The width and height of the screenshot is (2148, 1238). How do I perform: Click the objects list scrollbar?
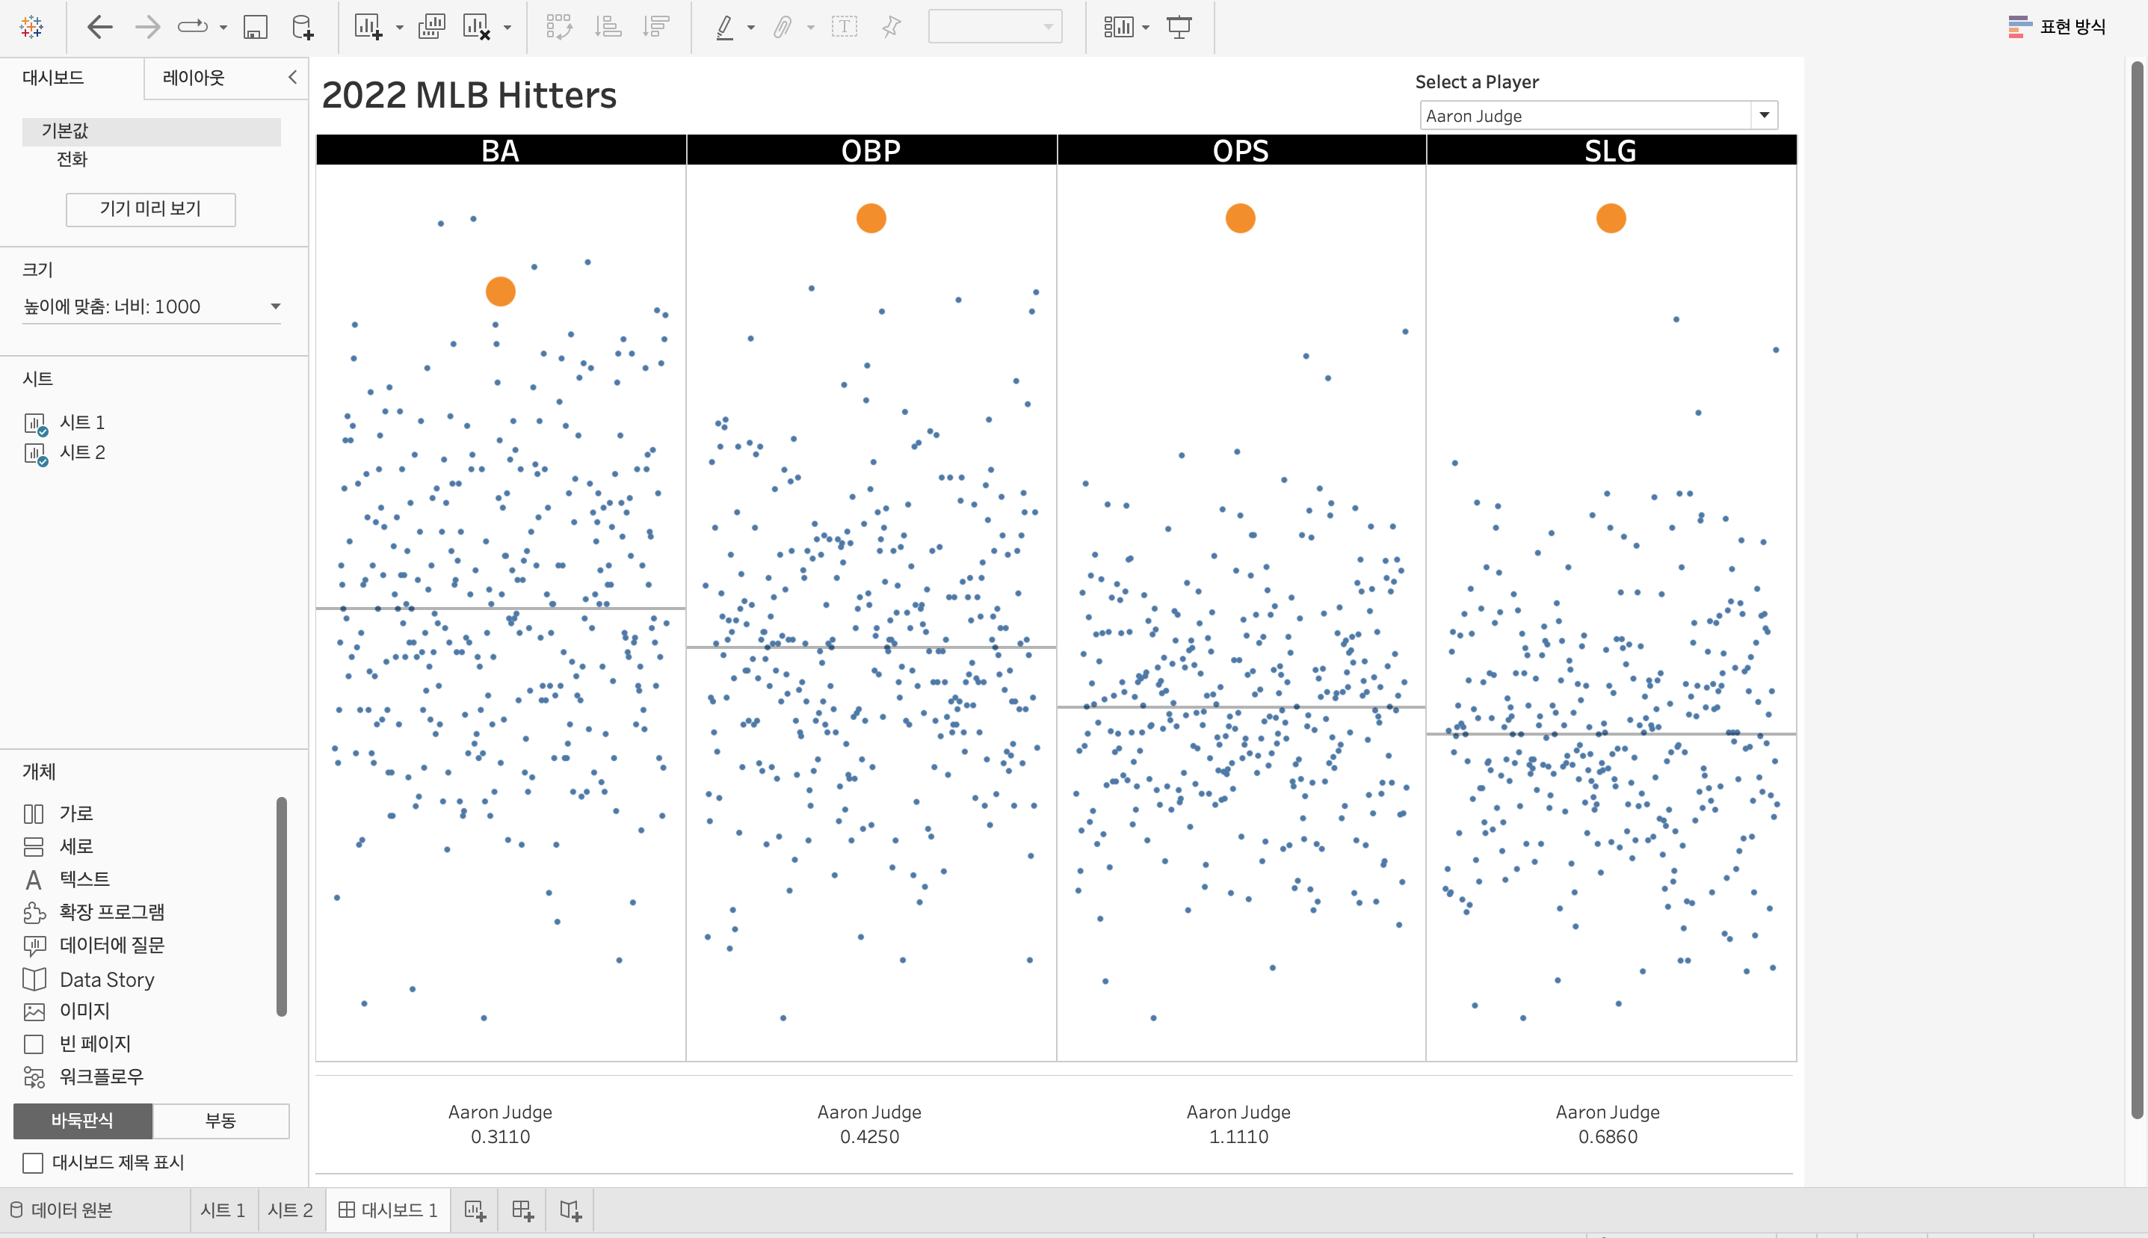coord(281,906)
